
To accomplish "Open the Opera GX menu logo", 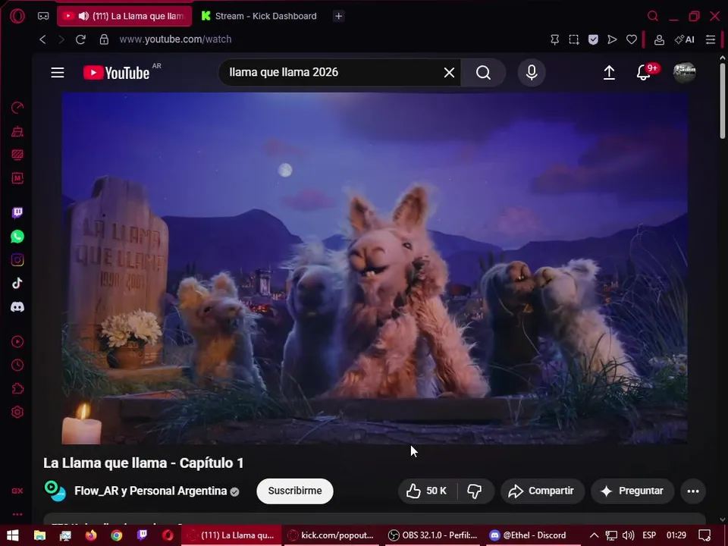I will 17,16.
